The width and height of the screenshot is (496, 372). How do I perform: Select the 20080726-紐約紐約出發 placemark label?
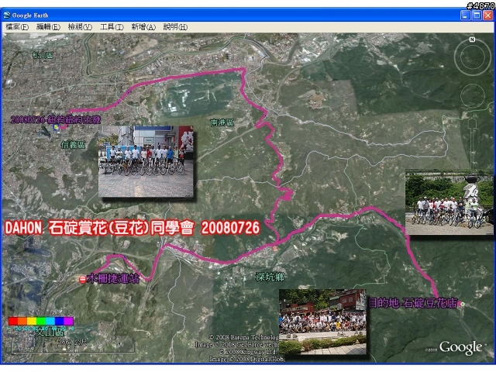(56, 119)
